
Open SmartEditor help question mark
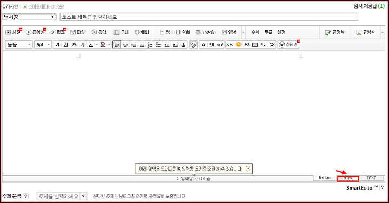pyautogui.click(x=383, y=187)
